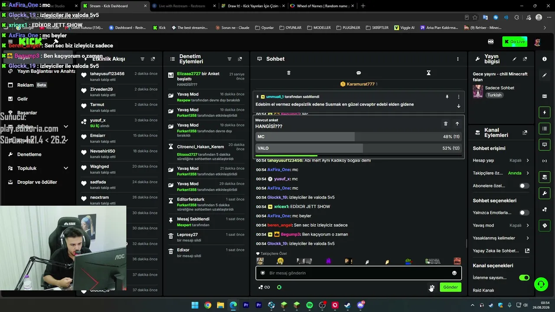
Task: Open the green headset support button
Action: pyautogui.click(x=541, y=284)
